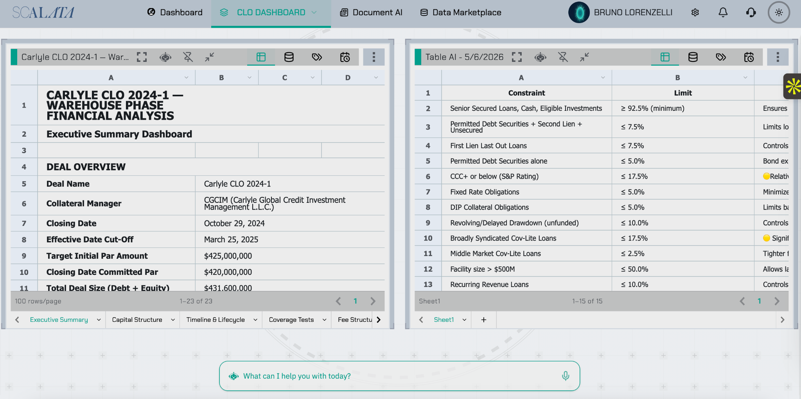Open tags in Carlyle CLO panel
Image resolution: width=801 pixels, height=399 pixels.
pyautogui.click(x=317, y=57)
